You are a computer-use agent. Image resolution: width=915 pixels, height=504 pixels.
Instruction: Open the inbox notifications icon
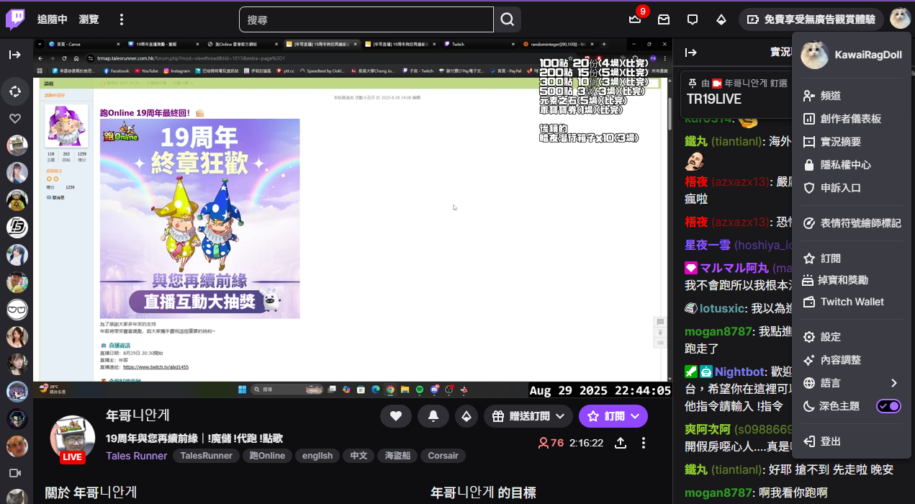[x=664, y=19]
